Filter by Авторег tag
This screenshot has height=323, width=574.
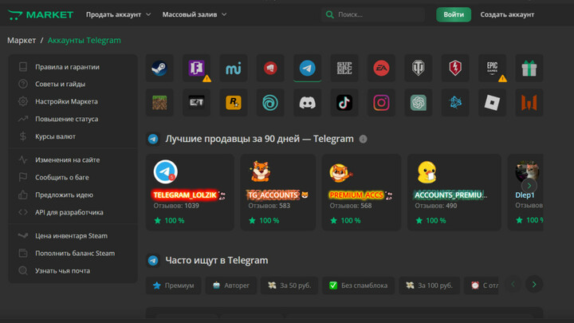[x=231, y=286]
